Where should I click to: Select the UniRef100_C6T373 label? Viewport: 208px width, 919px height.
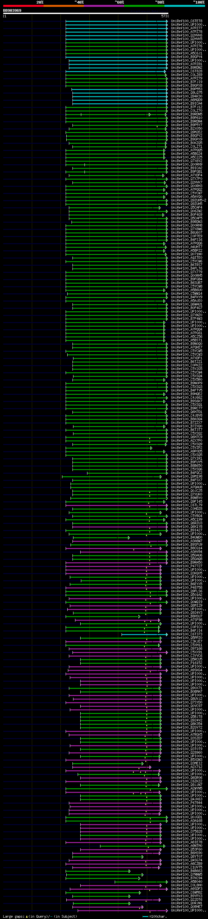coord(187,634)
